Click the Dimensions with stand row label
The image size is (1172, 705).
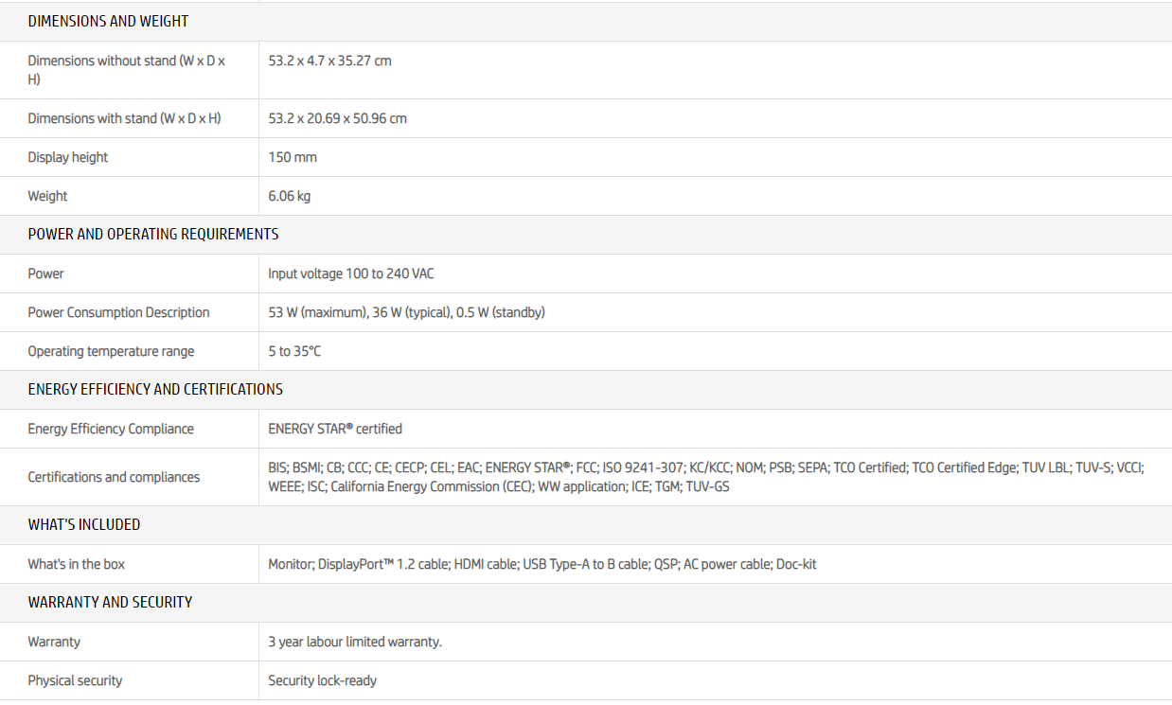124,118
